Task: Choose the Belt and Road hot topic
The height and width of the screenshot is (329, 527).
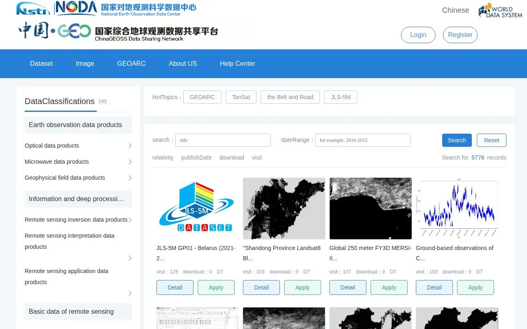Action: pyautogui.click(x=290, y=97)
